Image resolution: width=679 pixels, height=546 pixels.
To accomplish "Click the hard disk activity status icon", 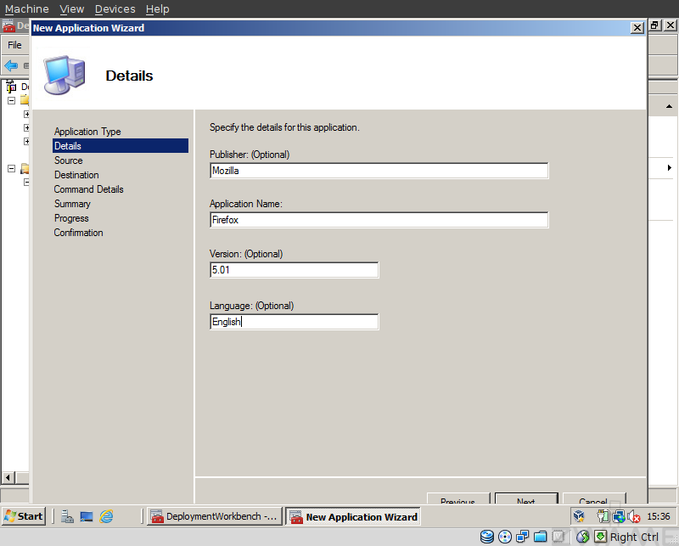I will point(487,537).
